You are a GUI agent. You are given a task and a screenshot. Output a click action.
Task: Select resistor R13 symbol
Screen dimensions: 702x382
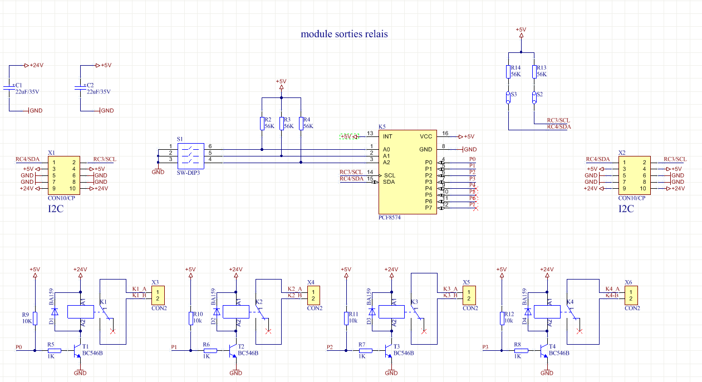(x=534, y=71)
